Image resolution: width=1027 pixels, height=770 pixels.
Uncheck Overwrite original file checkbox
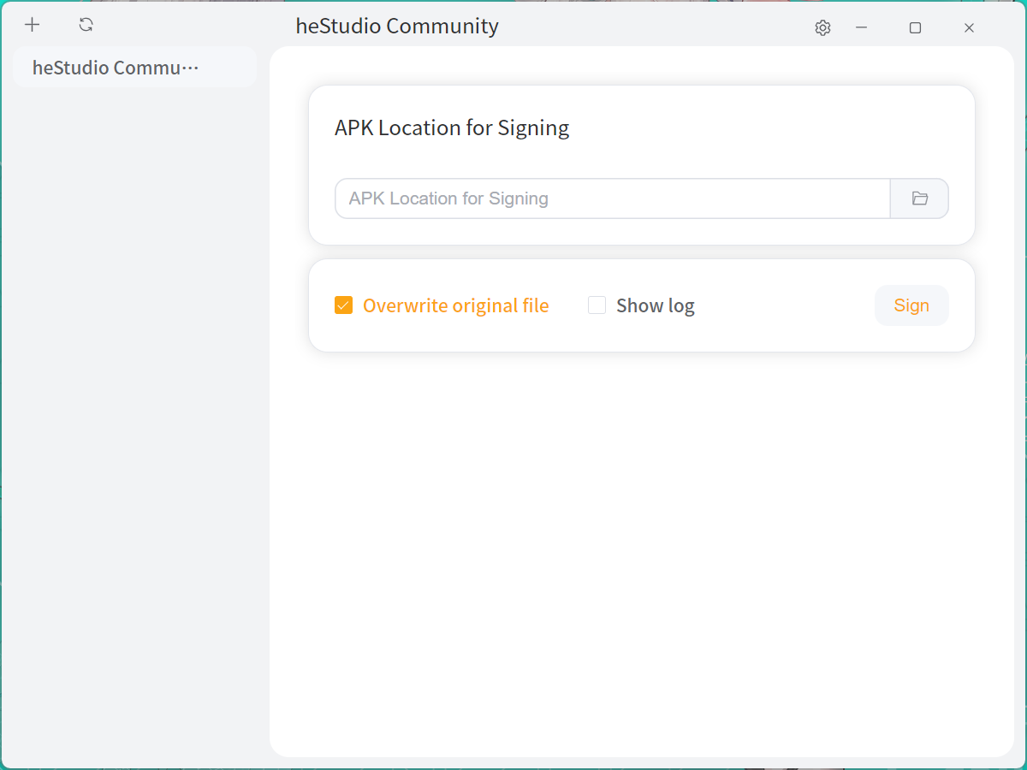[x=343, y=305]
